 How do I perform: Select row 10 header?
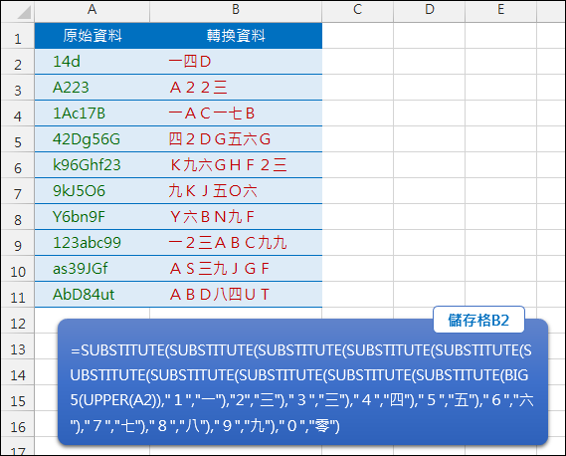18,269
